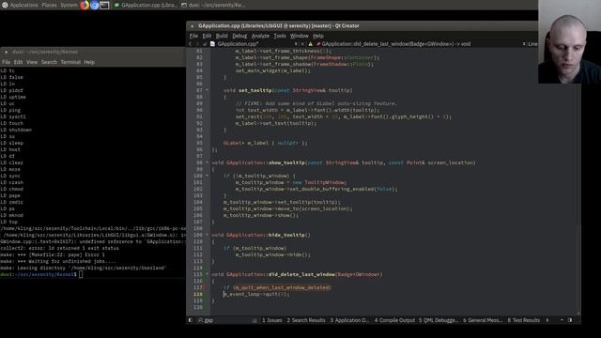The width and height of the screenshot is (601, 338).
Task: Open Qt Creator Help menu
Action: [318, 36]
